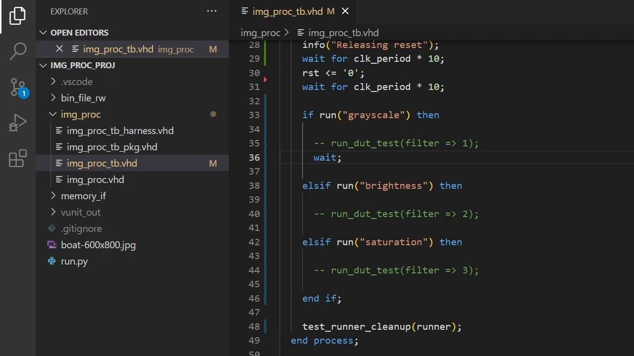Image resolution: width=634 pixels, height=356 pixels.
Task: Open the Run and Debug view
Action: [17, 123]
